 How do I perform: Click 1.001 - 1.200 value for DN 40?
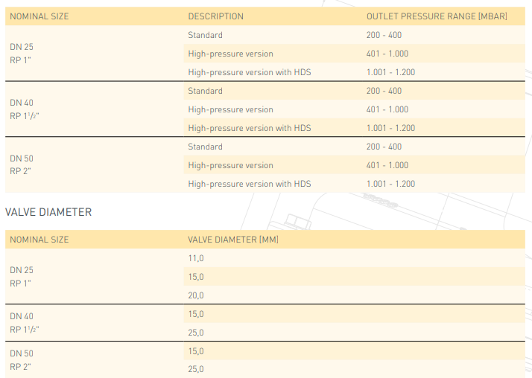(390, 128)
